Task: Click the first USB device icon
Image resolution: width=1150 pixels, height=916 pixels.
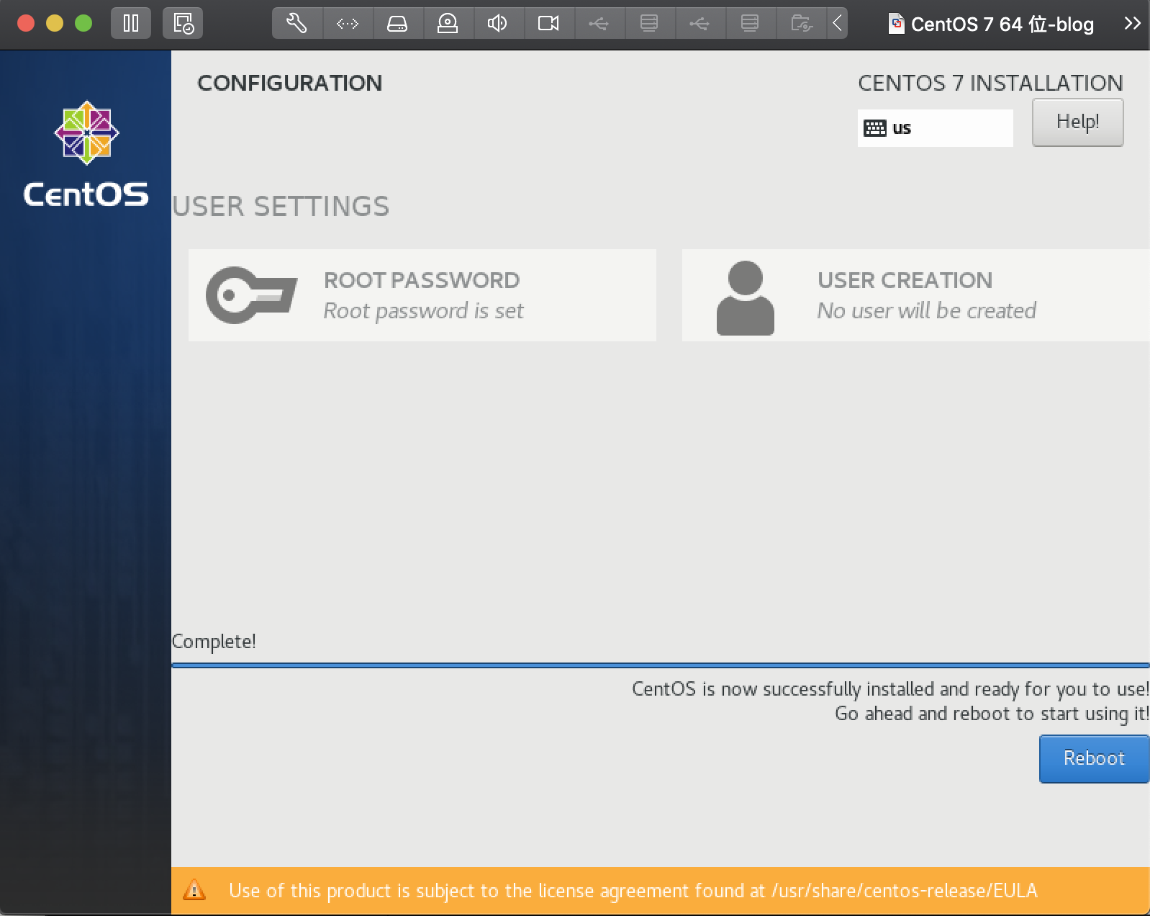Action: point(599,24)
